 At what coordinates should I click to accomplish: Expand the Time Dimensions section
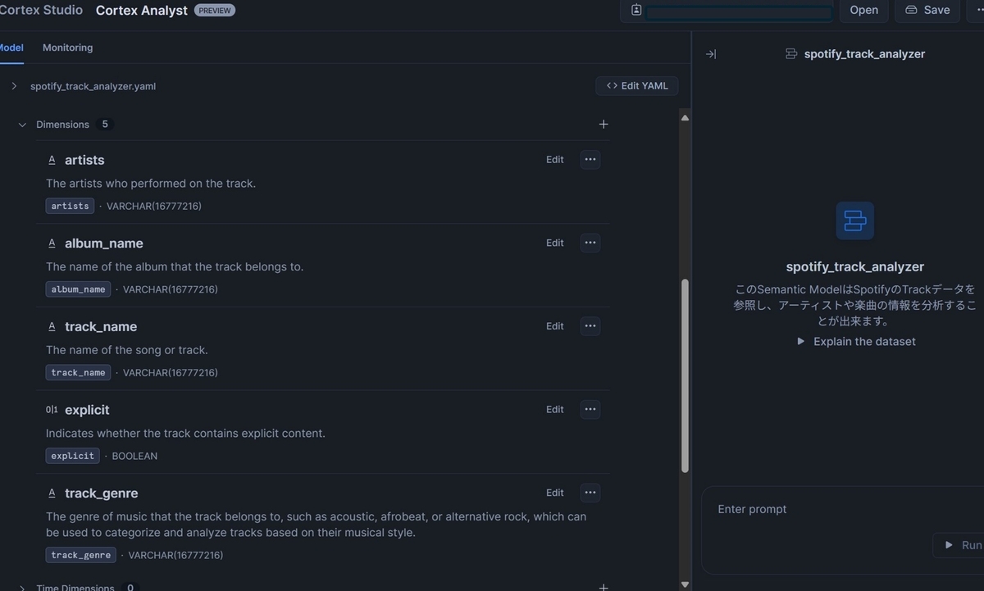(x=22, y=587)
